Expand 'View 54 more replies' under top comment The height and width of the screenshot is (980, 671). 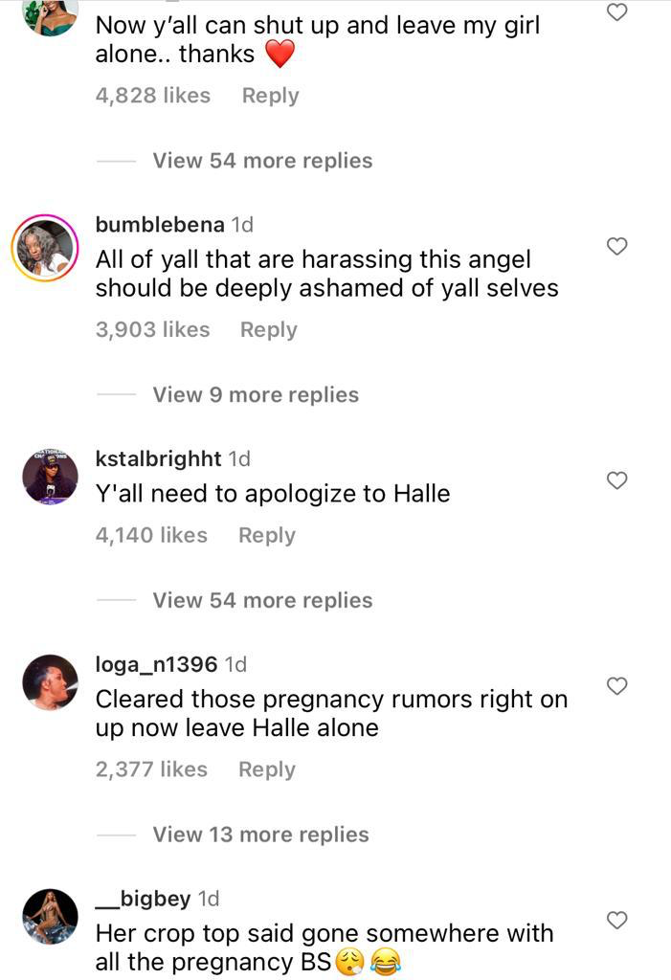coord(262,161)
